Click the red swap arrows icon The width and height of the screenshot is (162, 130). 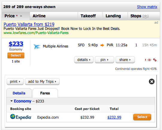point(155,60)
